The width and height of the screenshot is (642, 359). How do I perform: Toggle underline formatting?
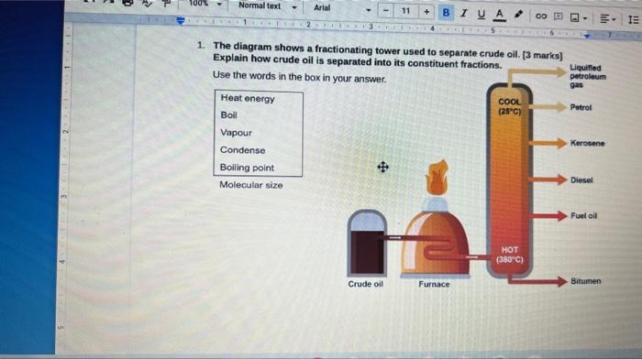tap(481, 15)
